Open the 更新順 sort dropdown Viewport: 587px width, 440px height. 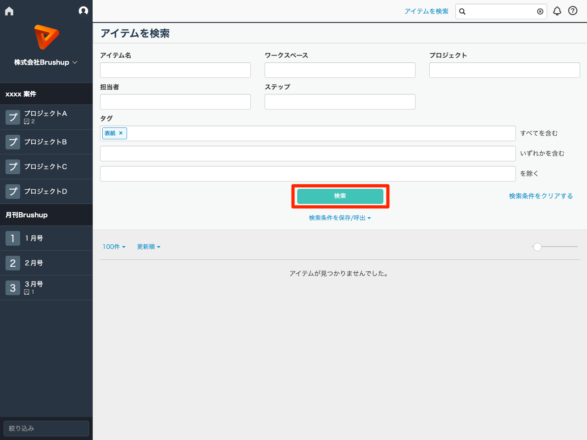pos(149,247)
